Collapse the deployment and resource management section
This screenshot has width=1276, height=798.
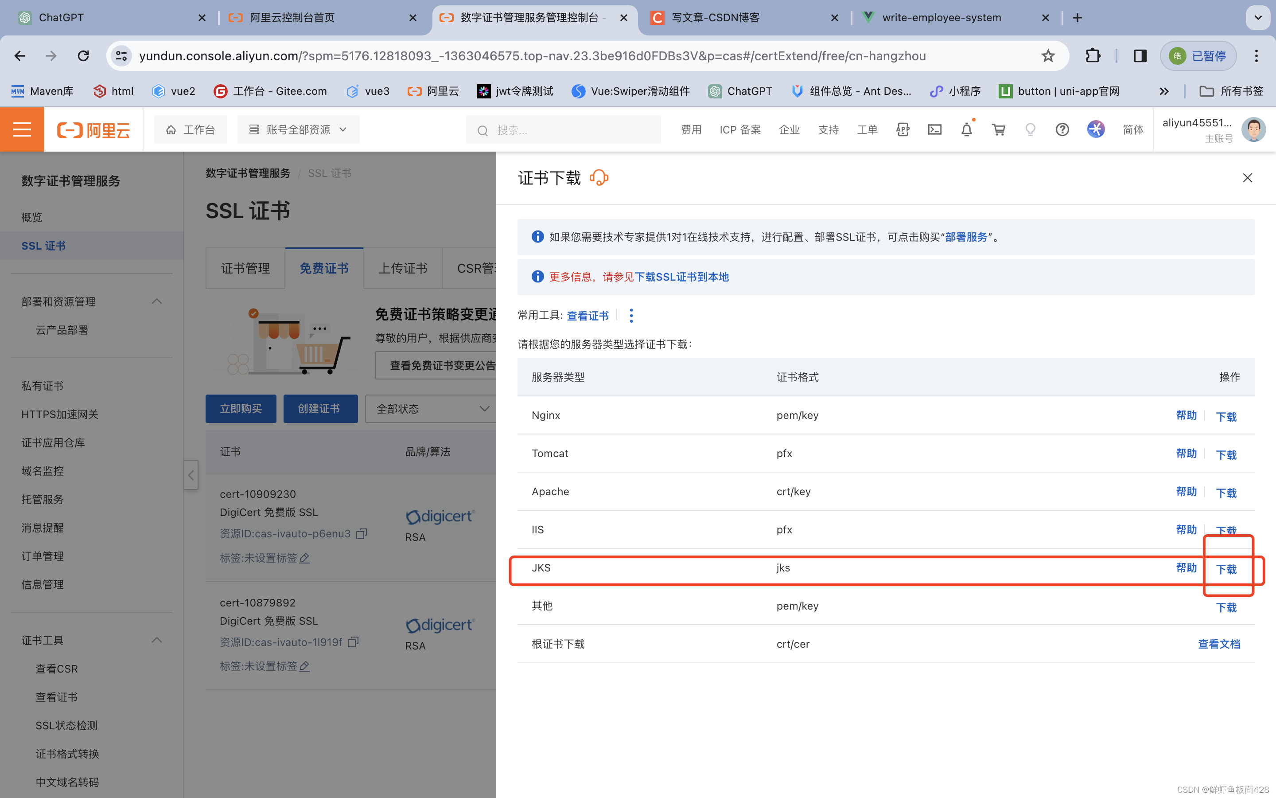pos(156,301)
